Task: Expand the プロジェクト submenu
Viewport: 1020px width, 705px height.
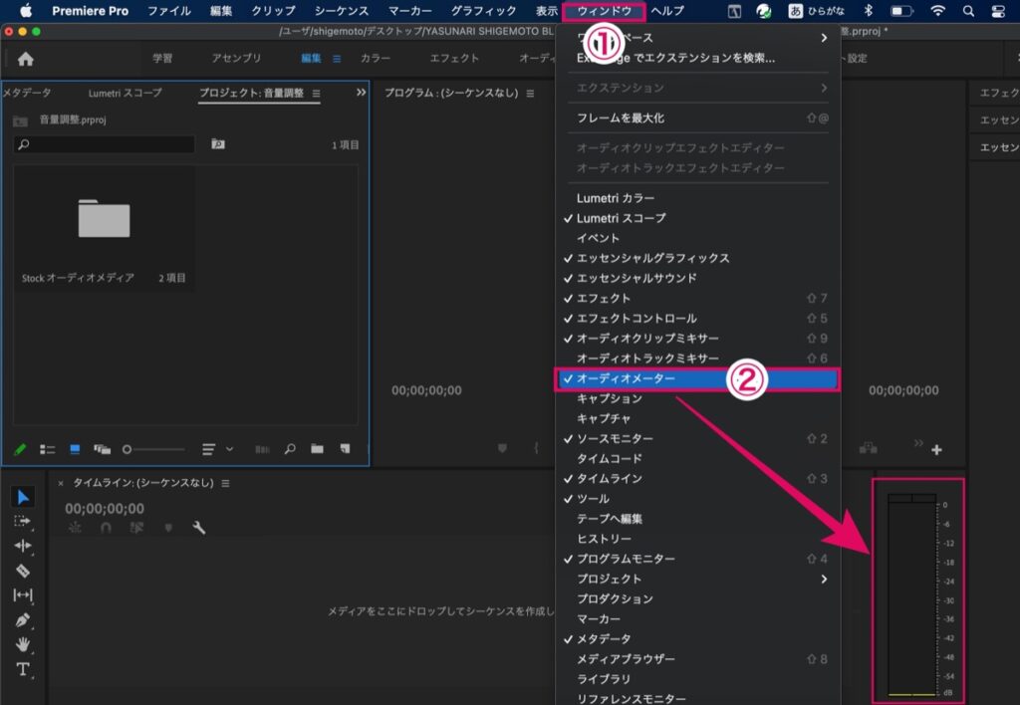Action: tap(697, 579)
